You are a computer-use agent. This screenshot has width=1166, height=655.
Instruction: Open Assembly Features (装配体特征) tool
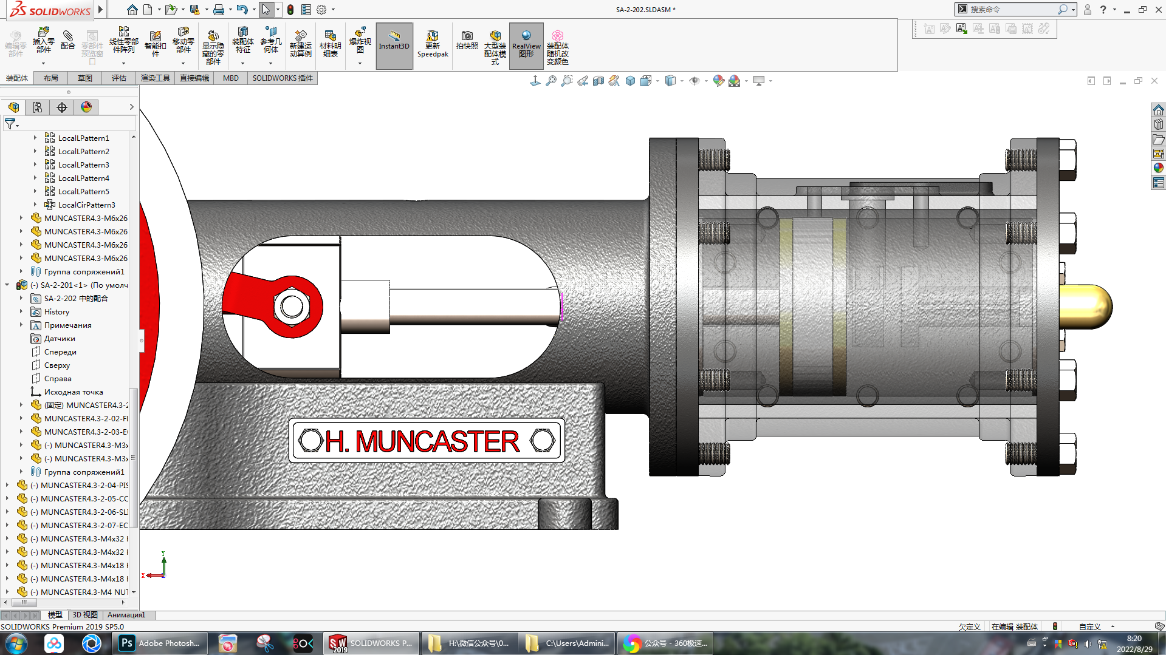[242, 41]
